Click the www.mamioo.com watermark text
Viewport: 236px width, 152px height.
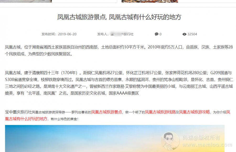pos(207,145)
